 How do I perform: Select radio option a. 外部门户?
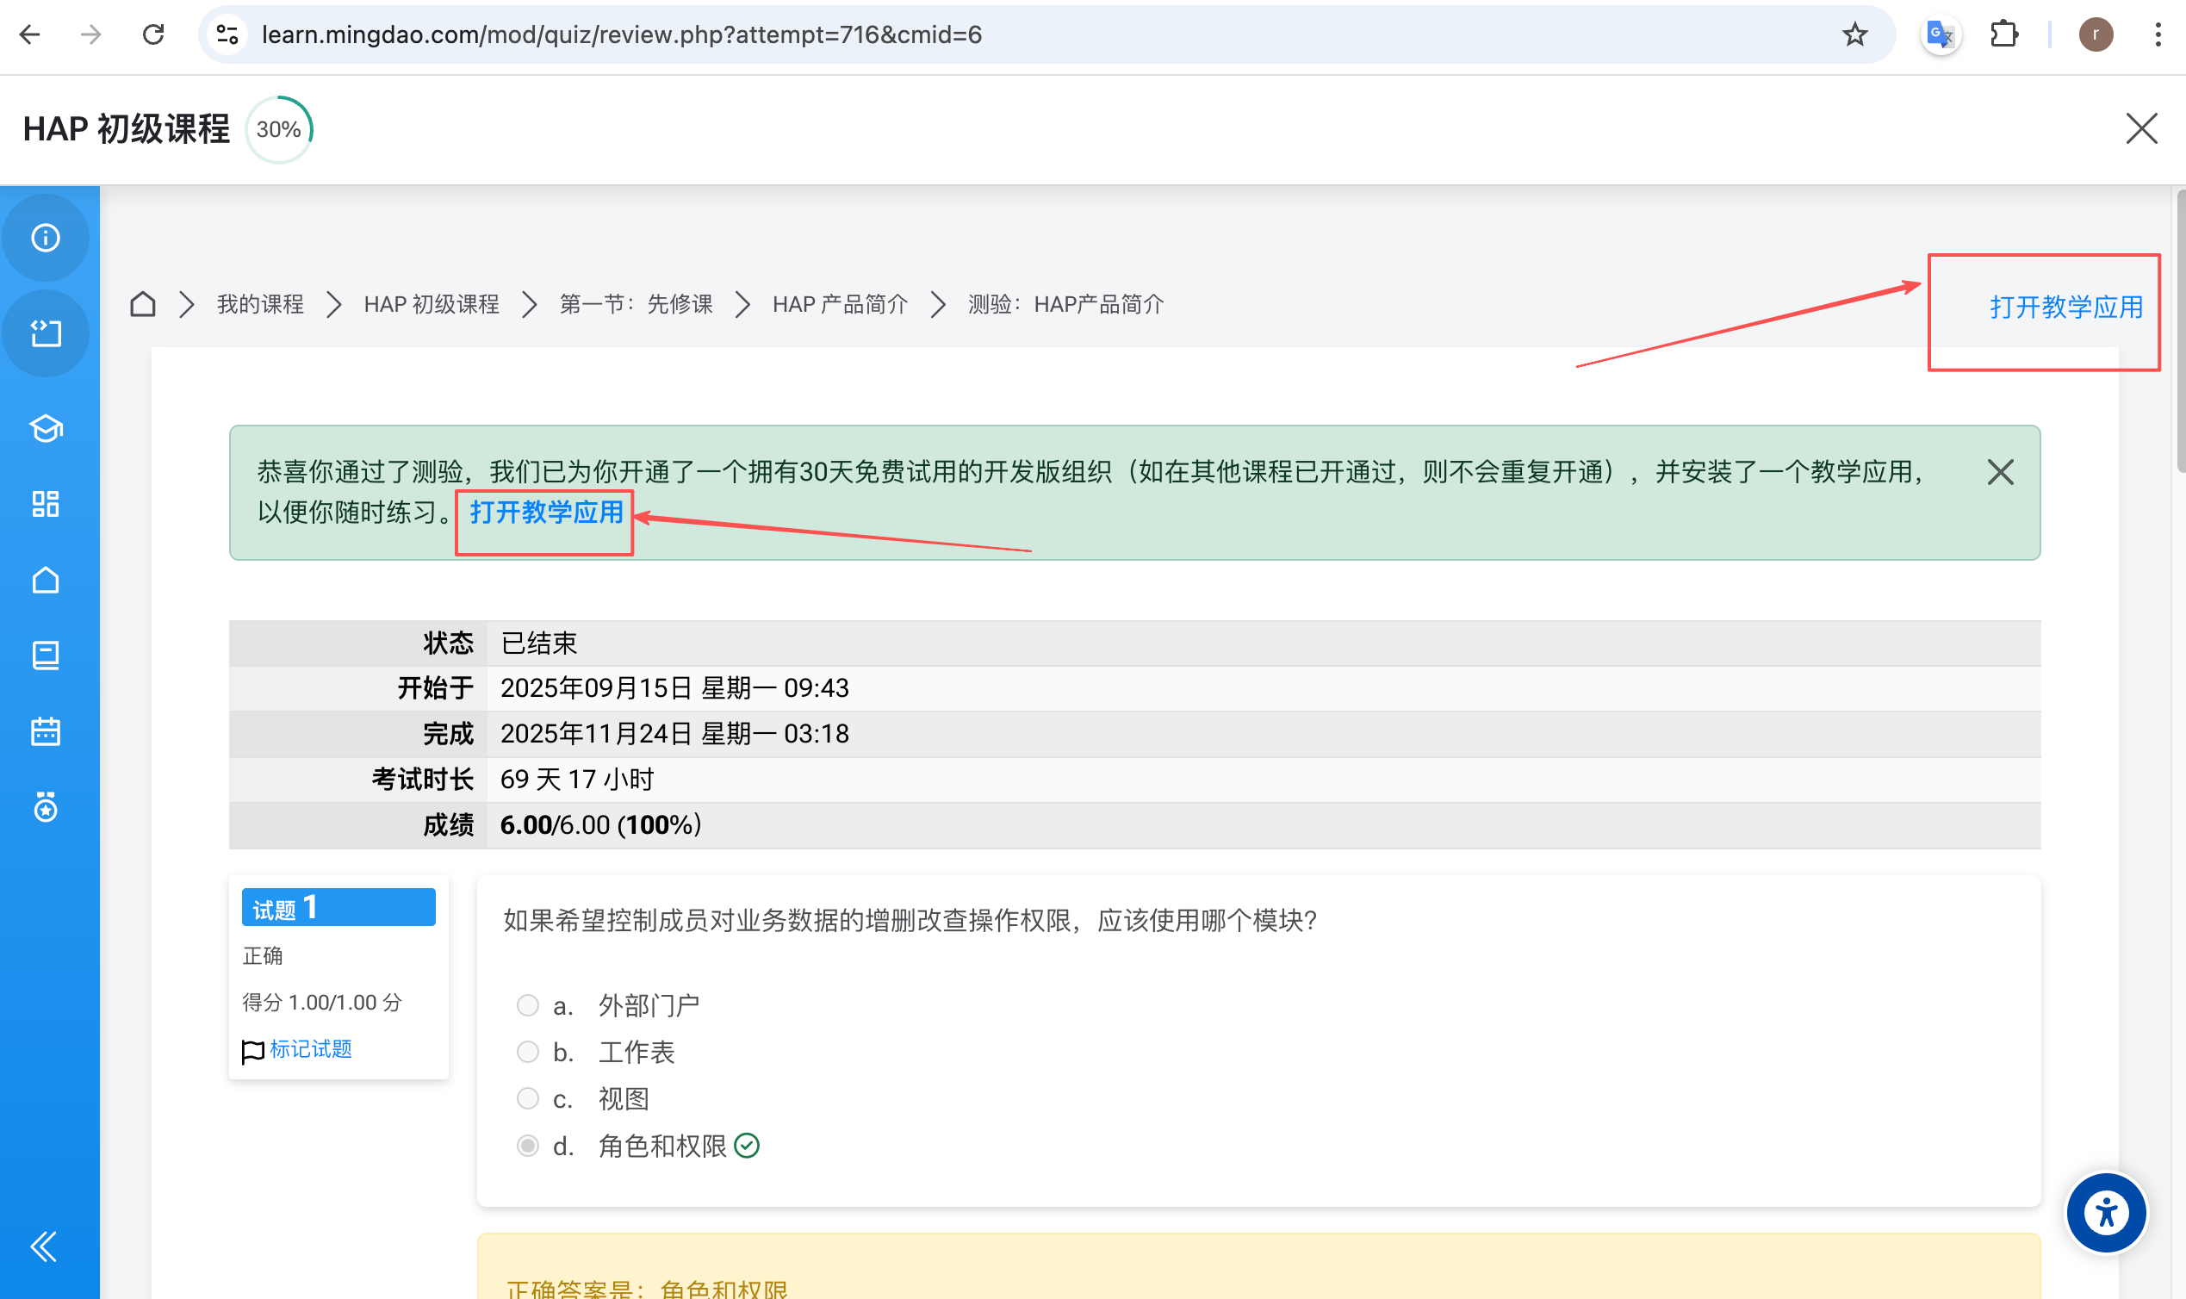(x=528, y=1005)
